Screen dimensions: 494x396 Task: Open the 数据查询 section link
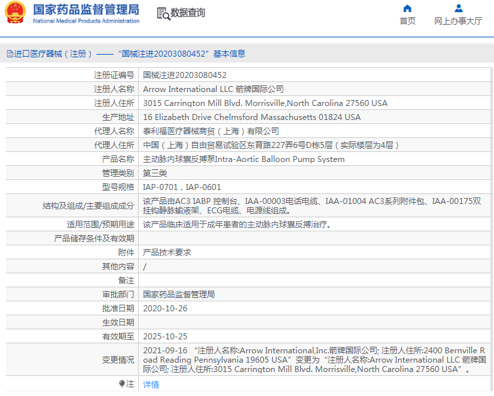pos(188,13)
